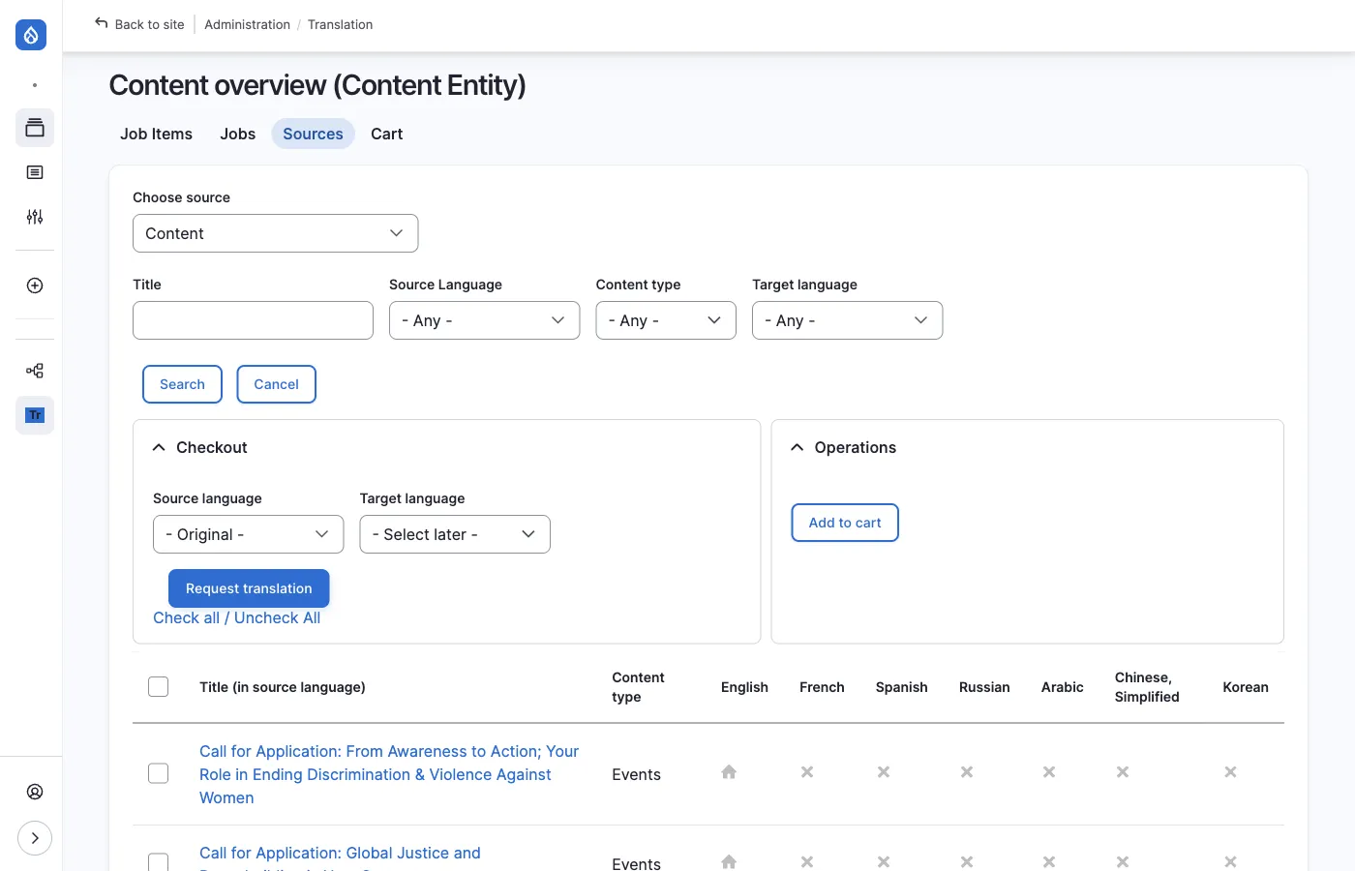Click the Add to cart button
This screenshot has width=1355, height=871.
[844, 523]
